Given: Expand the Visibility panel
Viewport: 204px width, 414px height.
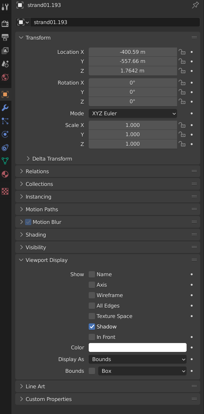Looking at the screenshot, I should (x=21, y=247).
